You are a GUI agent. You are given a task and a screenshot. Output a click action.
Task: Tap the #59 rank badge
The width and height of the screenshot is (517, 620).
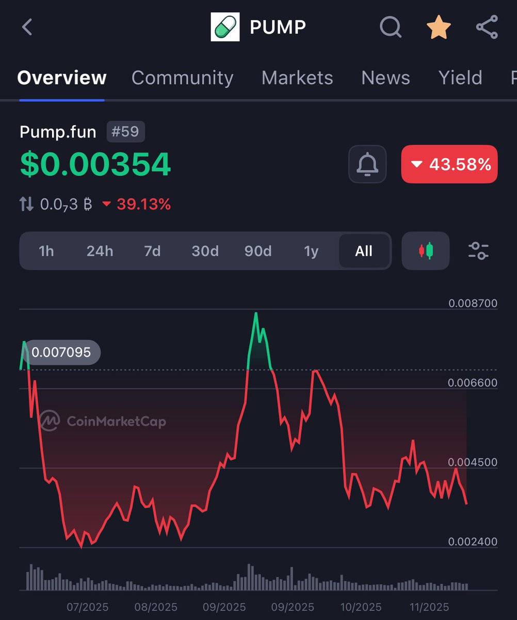[x=126, y=132]
